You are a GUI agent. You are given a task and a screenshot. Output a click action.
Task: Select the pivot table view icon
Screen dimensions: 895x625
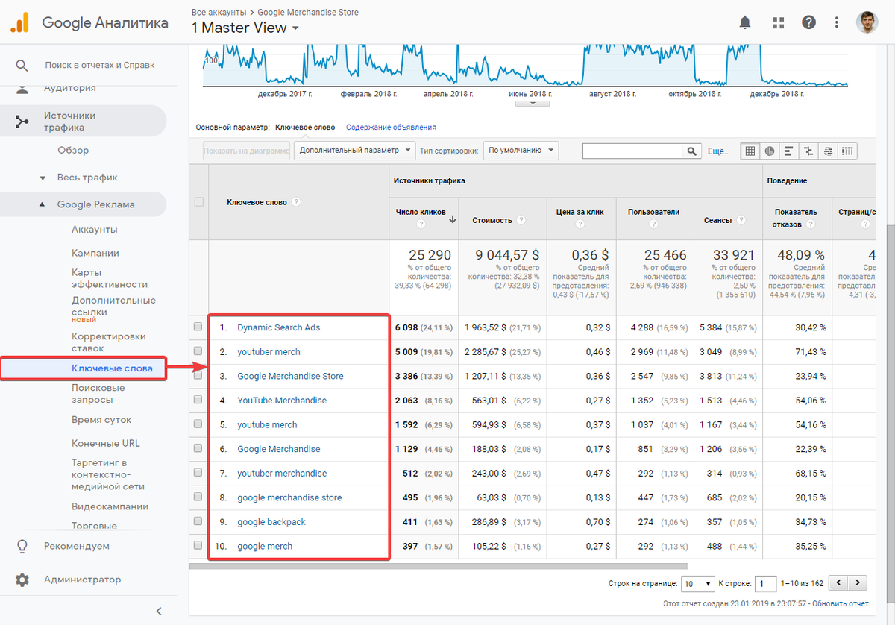(847, 151)
